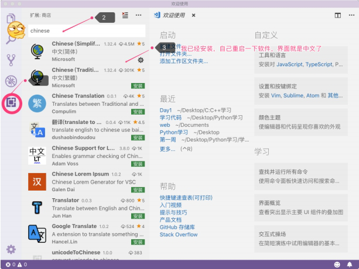Click the VS Code logo on tab
Image resolution: width=359 pixels, height=269 pixels.
(x=157, y=15)
